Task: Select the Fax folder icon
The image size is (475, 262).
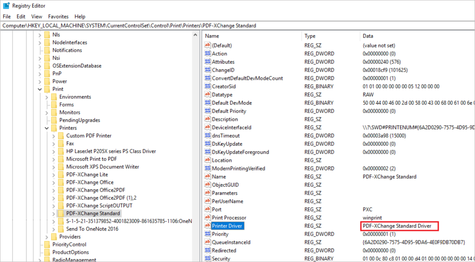Action: click(x=61, y=143)
